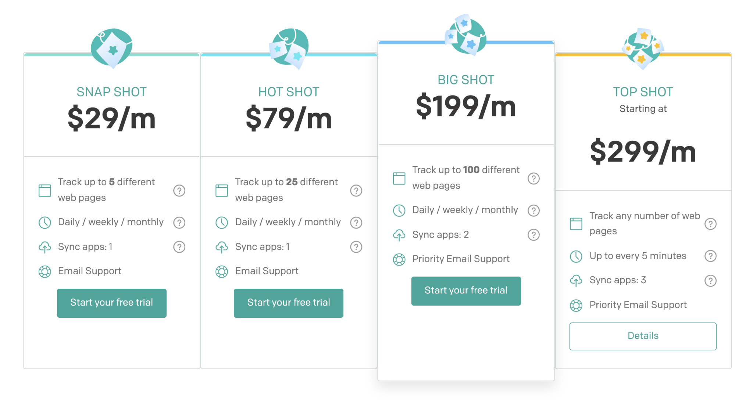Show help for Up to every 5 minutes
This screenshot has width=753, height=411.
point(710,256)
